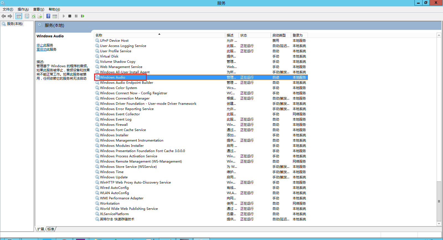This screenshot has height=240, width=443.
Task: Click the scroll-down arrow of the service list
Action: tap(439, 223)
